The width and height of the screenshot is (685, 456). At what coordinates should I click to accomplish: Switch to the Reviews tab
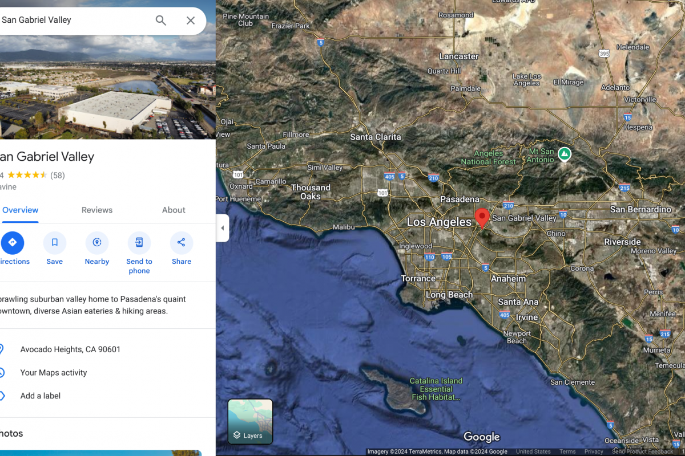click(x=97, y=210)
